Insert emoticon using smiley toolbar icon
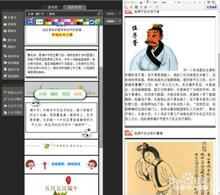 (x=131, y=7)
